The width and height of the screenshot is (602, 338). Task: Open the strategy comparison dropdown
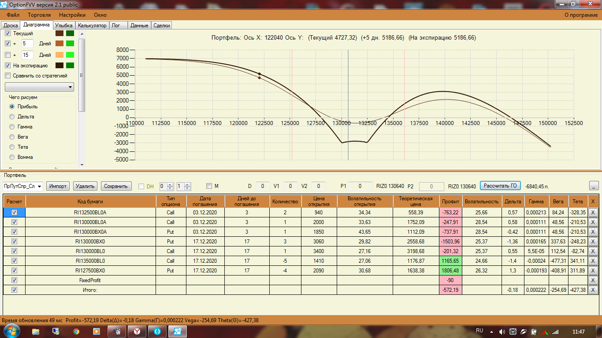point(39,87)
